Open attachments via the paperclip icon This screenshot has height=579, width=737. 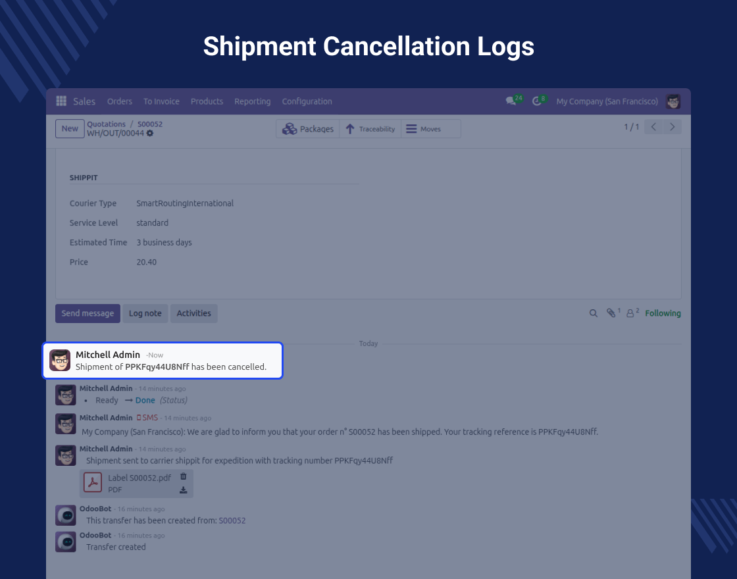611,314
